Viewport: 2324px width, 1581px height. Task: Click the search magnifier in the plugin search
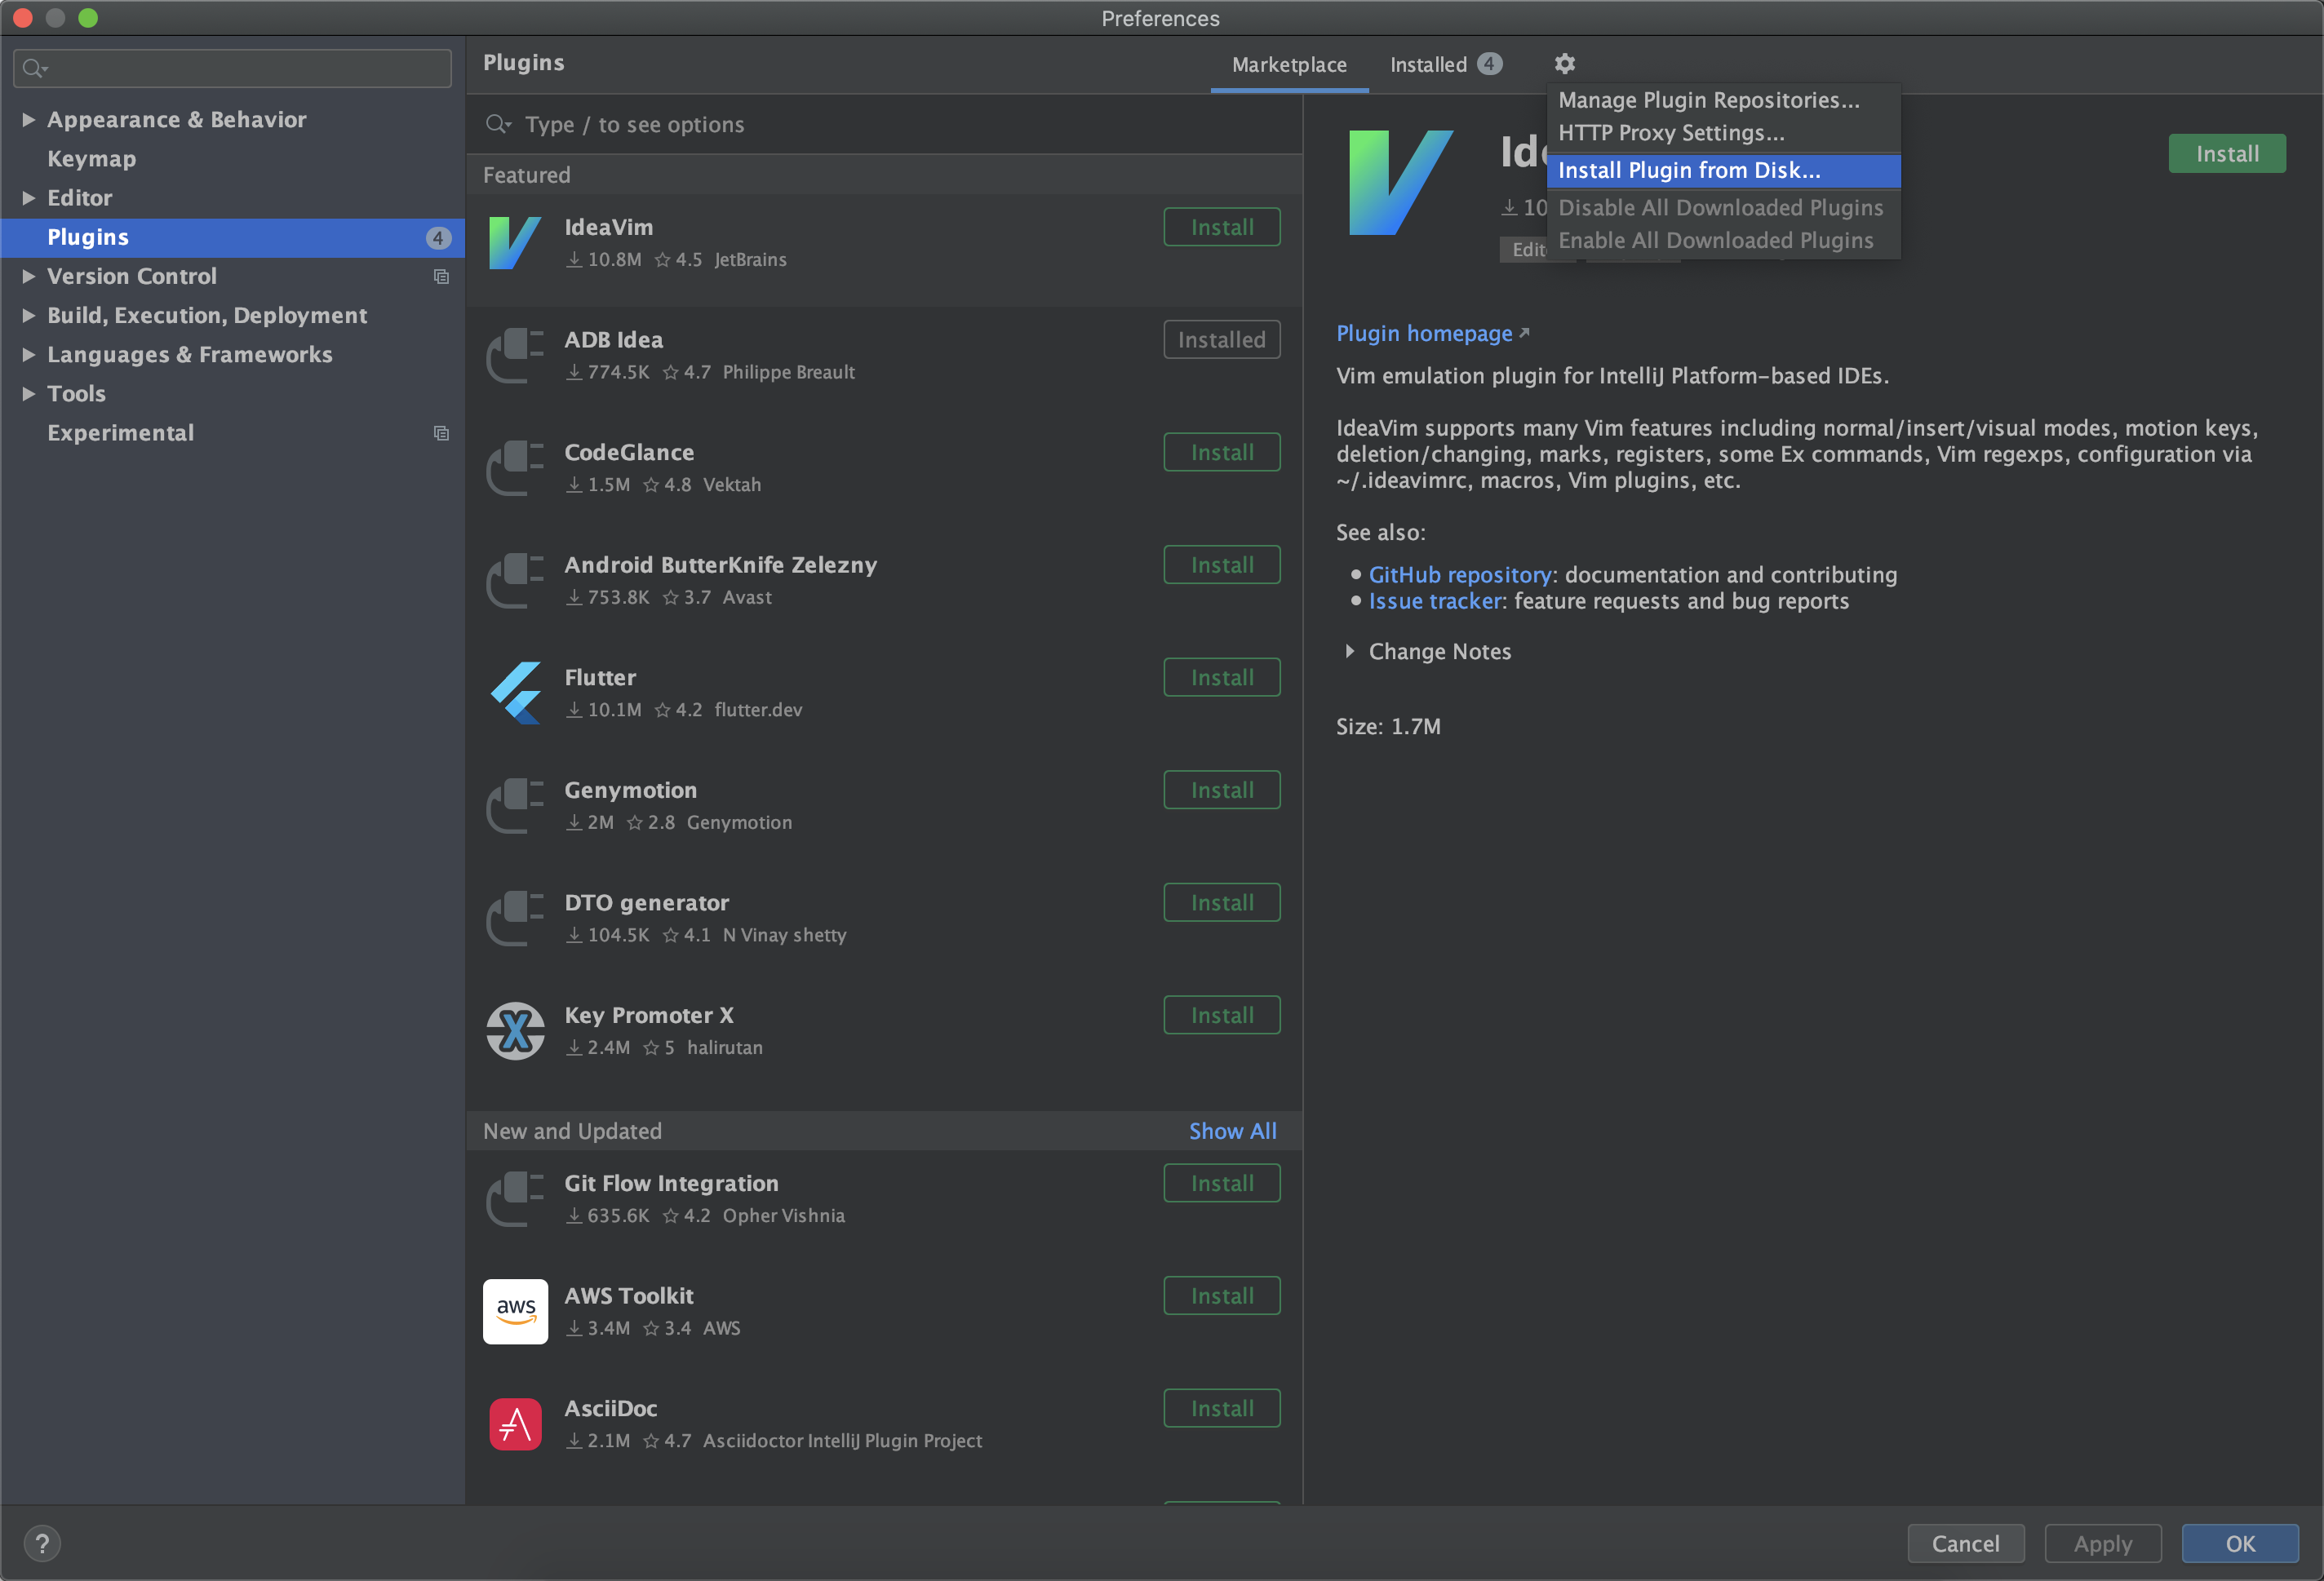[x=497, y=125]
